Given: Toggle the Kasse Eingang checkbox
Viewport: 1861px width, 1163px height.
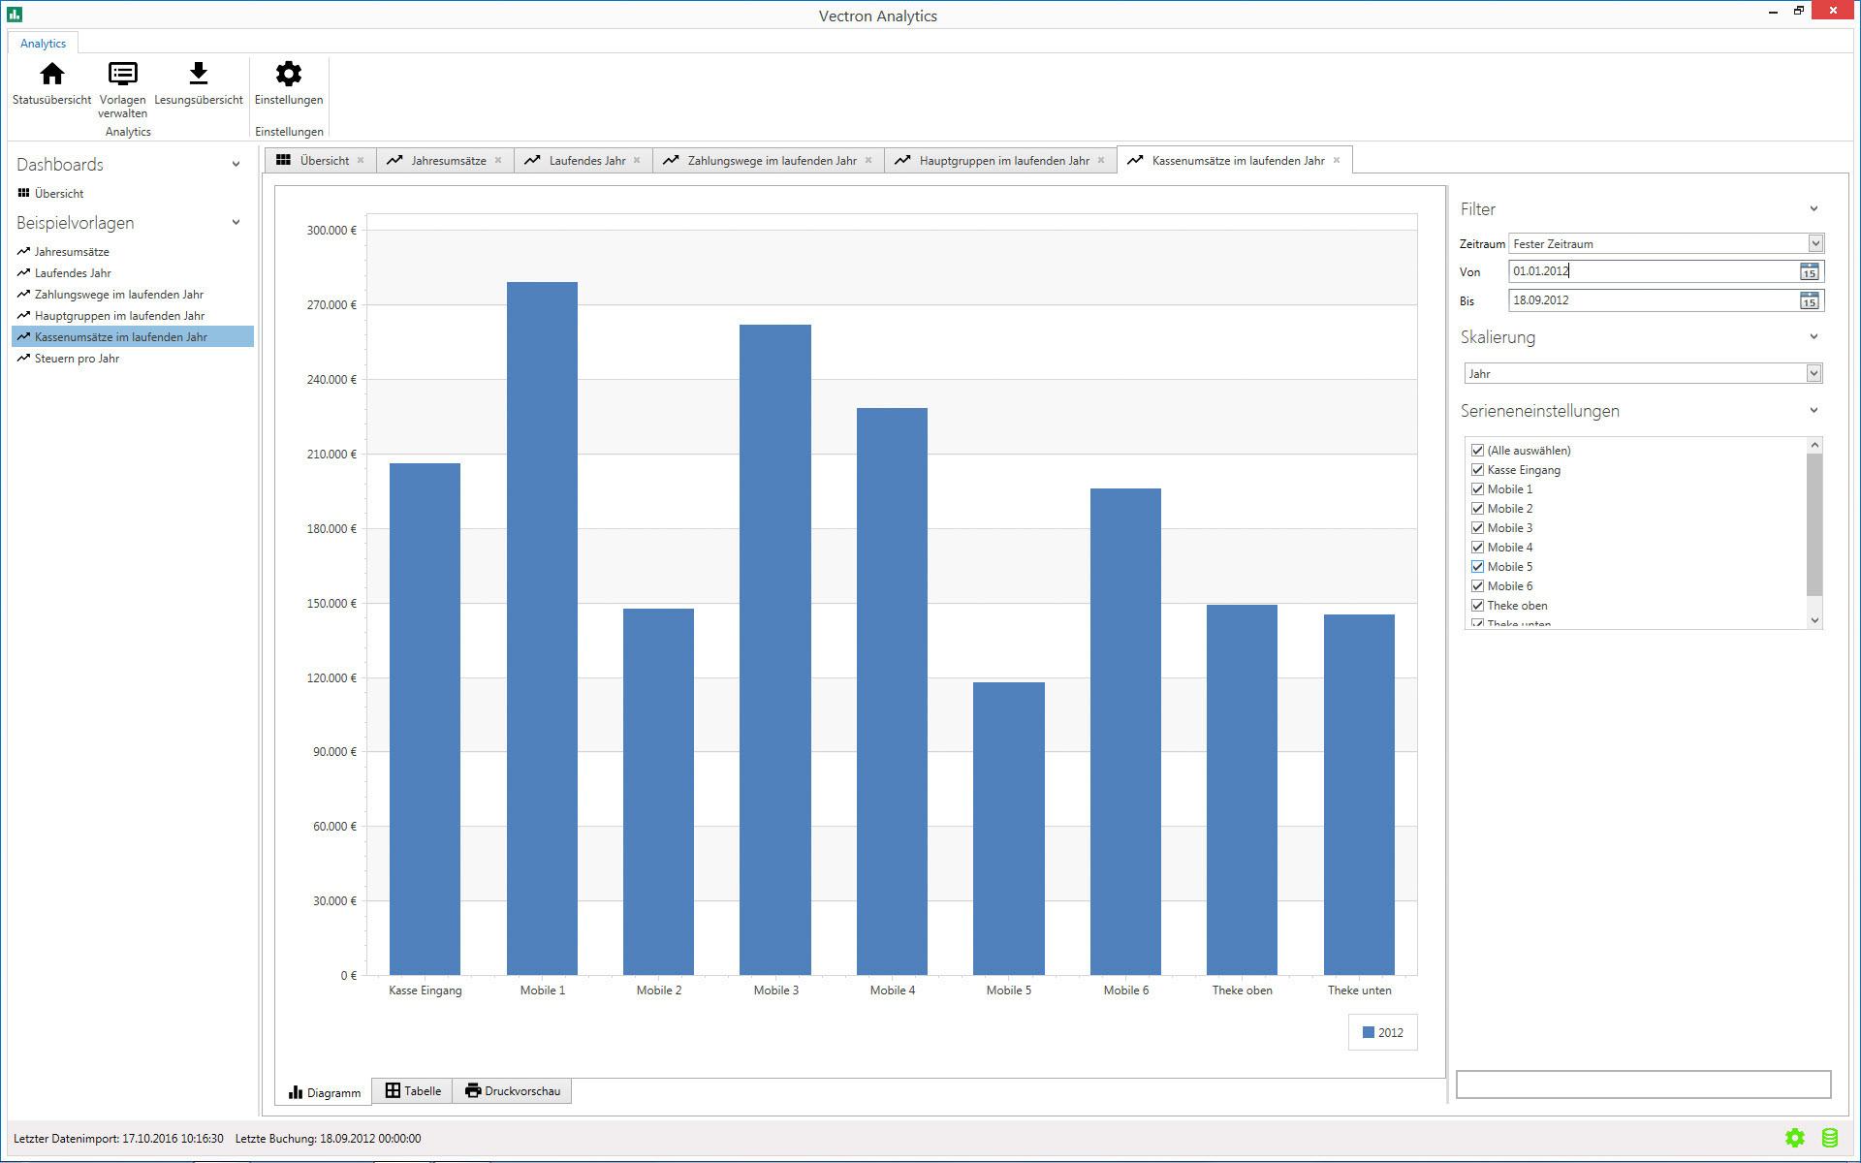Looking at the screenshot, I should click(1477, 470).
